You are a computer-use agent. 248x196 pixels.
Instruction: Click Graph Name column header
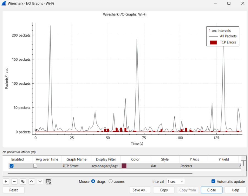(77, 159)
